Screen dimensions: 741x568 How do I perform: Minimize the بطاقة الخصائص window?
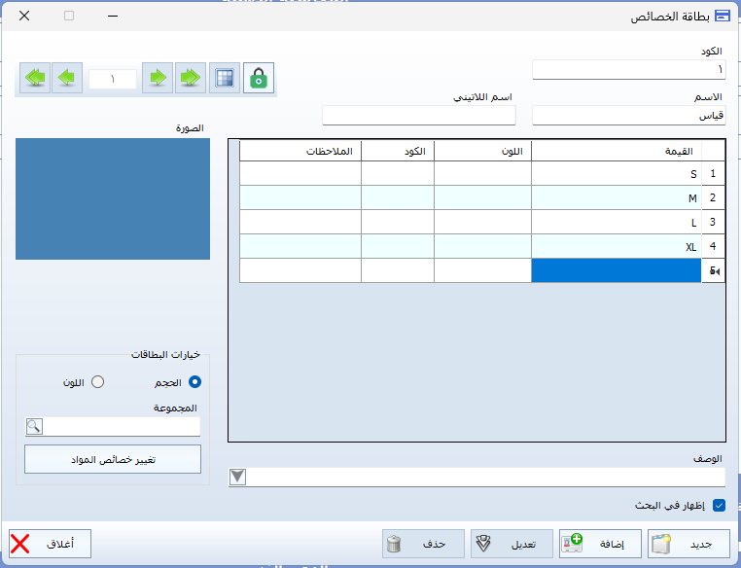[x=113, y=16]
